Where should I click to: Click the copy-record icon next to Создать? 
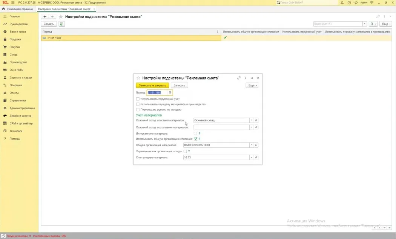point(61,24)
